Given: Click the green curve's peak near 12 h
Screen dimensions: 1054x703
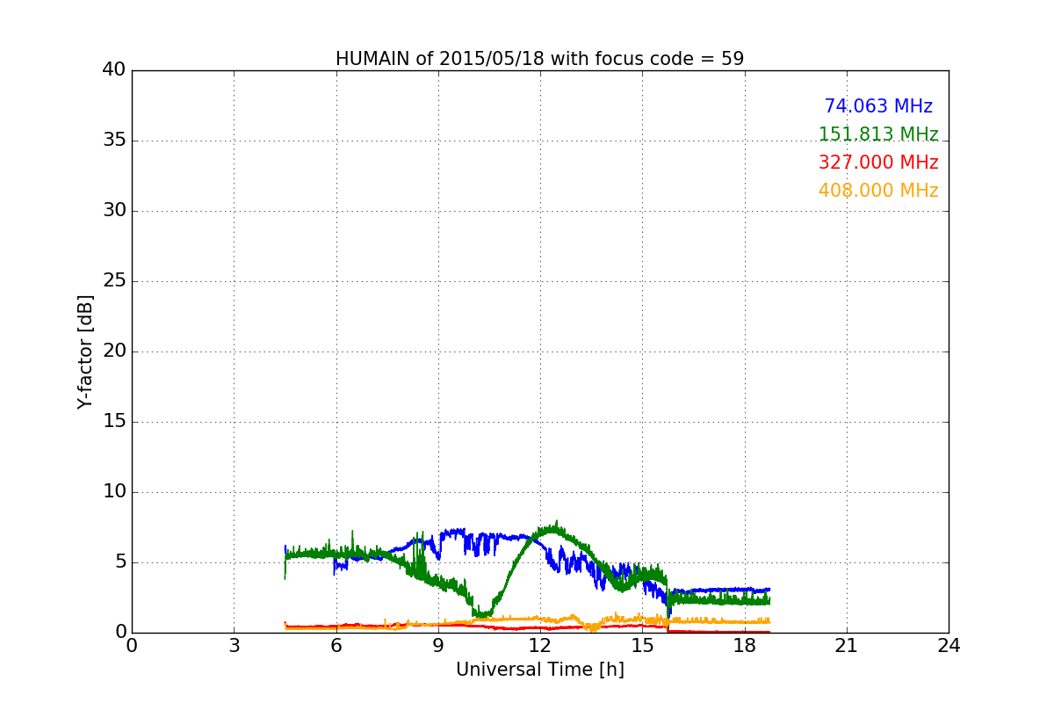Looking at the screenshot, I should 555,527.
